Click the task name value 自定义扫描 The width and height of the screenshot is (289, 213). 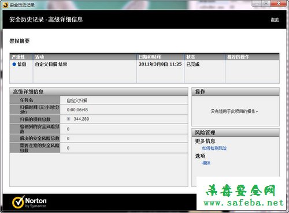77,100
